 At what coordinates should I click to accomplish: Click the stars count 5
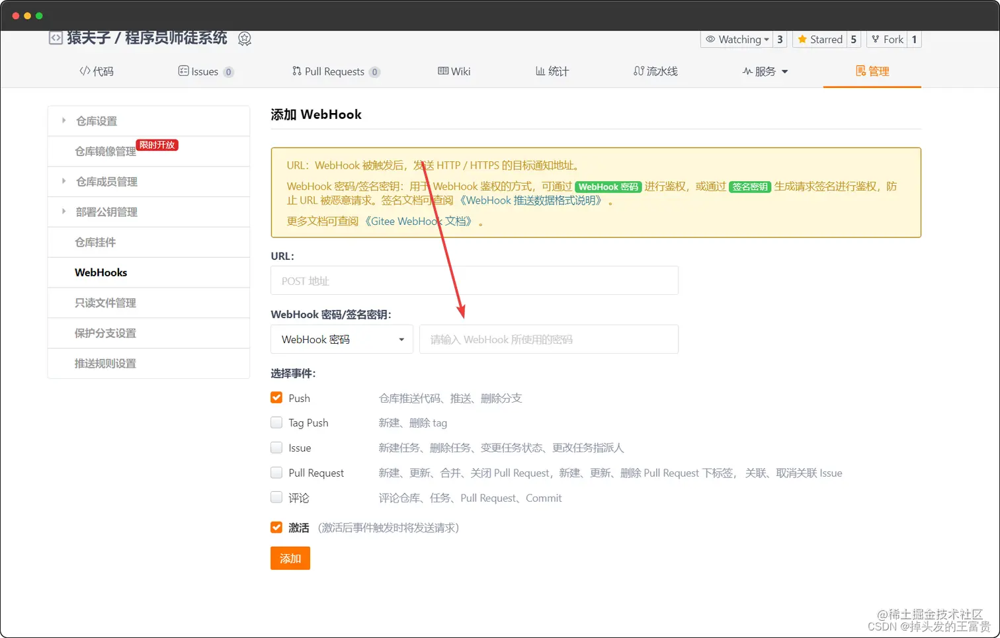click(854, 40)
